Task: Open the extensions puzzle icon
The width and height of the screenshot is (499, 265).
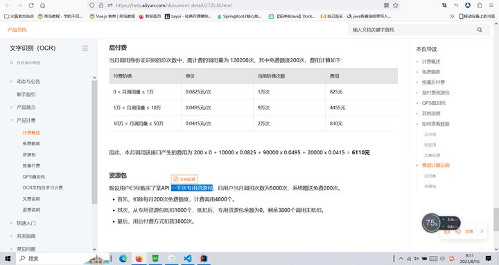Action: (x=480, y=6)
